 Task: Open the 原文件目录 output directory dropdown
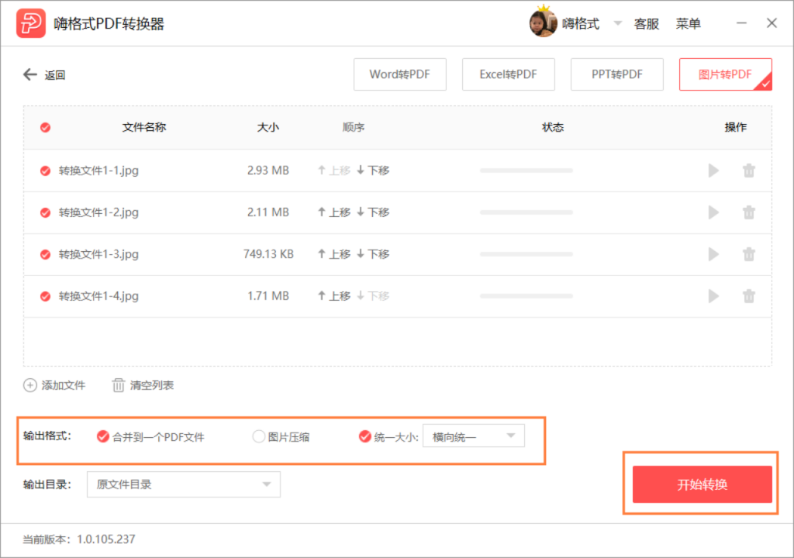tap(183, 484)
